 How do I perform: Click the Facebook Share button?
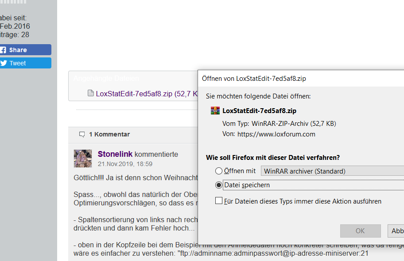point(25,49)
